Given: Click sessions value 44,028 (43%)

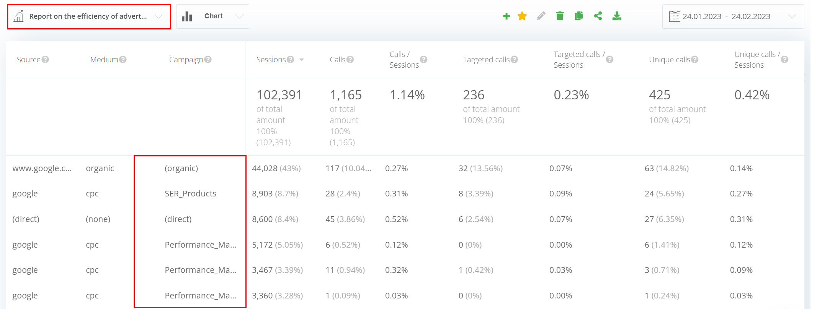Looking at the screenshot, I should [x=276, y=169].
